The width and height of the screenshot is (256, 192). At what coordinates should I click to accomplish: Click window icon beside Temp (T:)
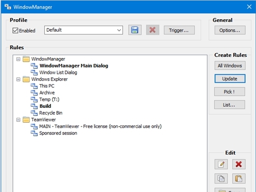pos(34,99)
